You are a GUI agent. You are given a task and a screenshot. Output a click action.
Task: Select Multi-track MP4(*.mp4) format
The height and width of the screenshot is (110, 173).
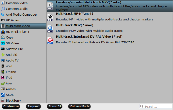pyautogui.click(x=110, y=17)
